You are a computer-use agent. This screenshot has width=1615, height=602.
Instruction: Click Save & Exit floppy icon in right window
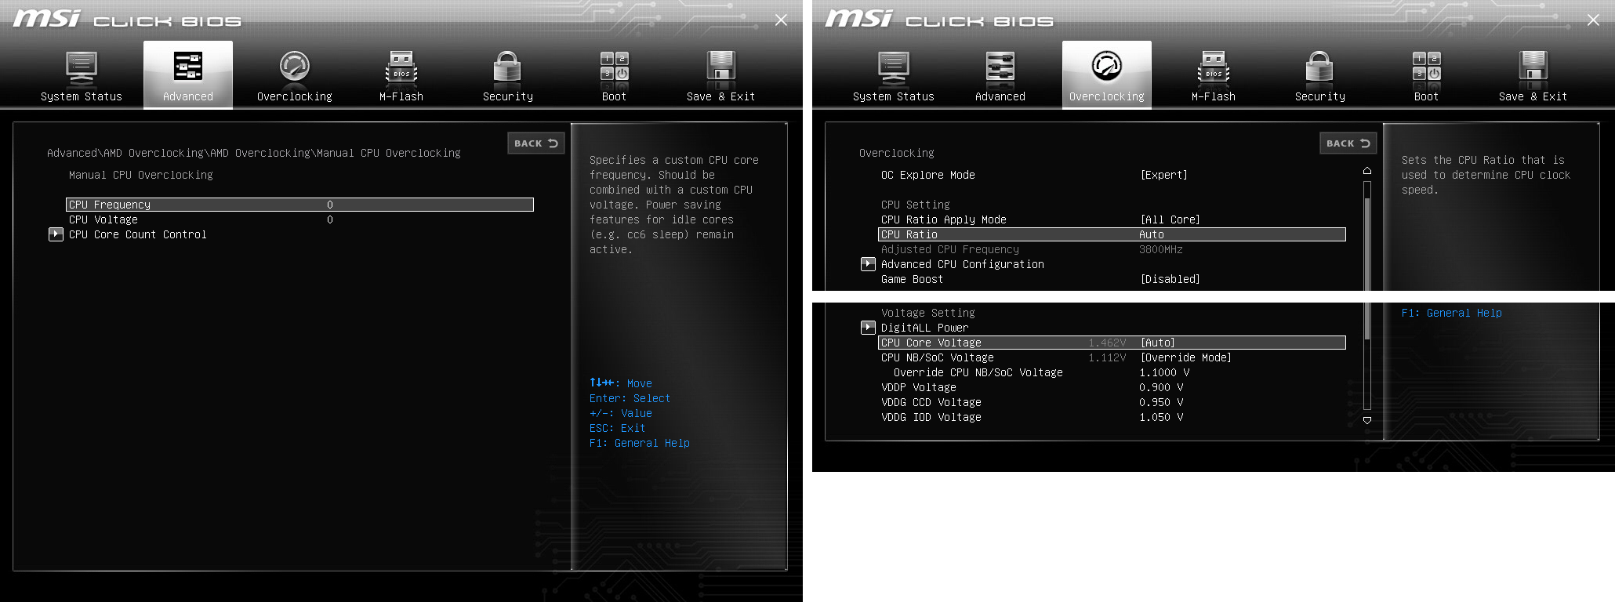pos(1533,67)
